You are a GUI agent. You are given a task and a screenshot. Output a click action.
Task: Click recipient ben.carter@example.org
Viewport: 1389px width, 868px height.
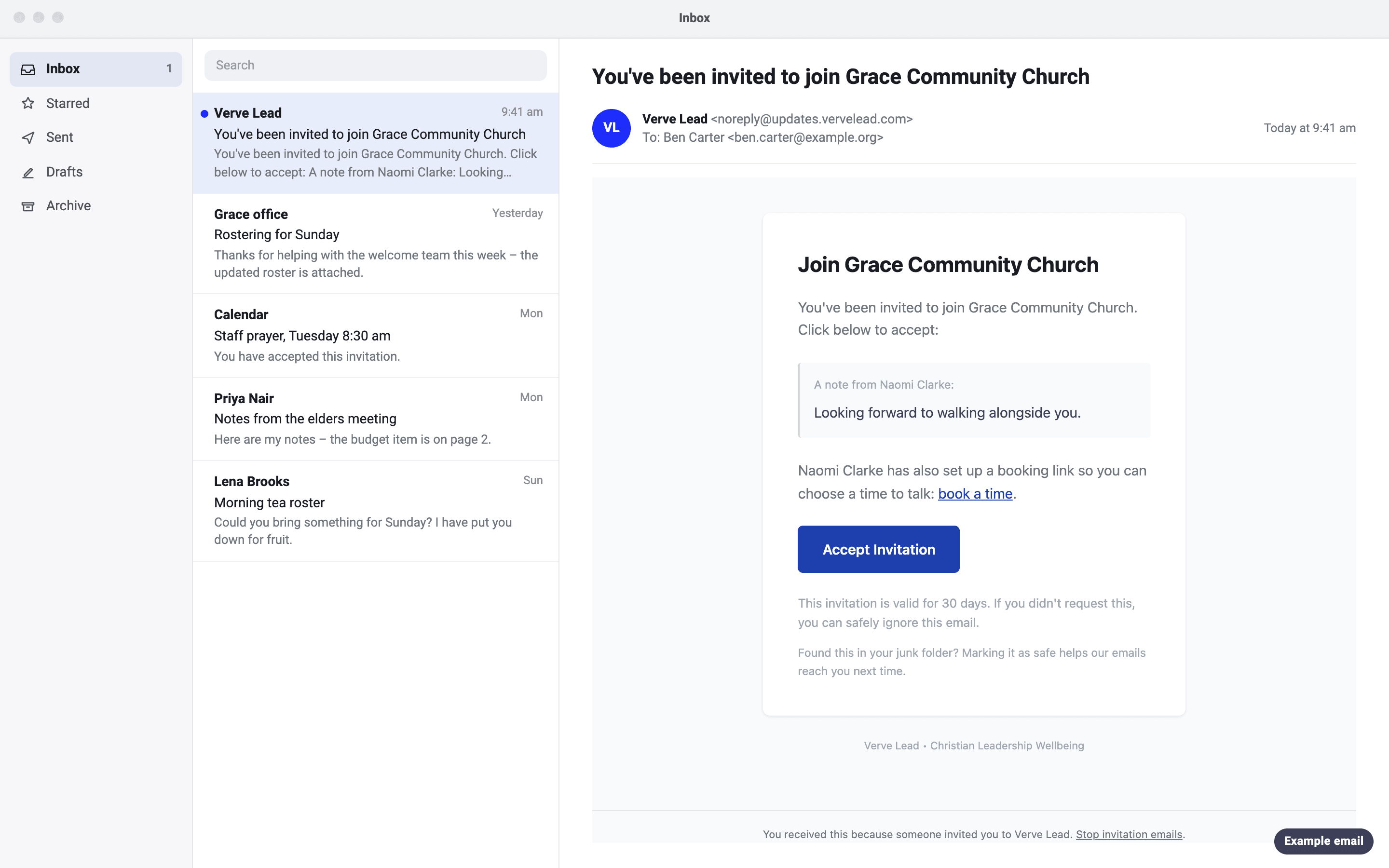[805, 138]
